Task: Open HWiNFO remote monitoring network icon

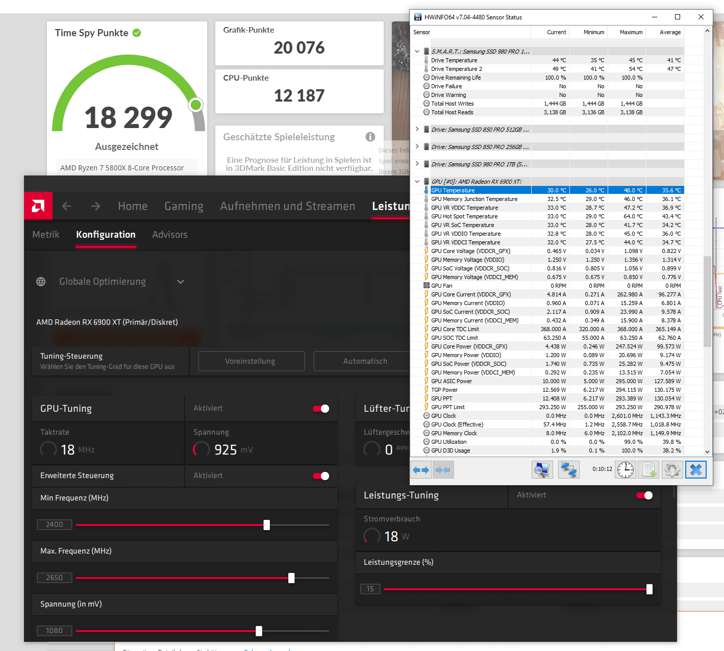Action: coord(568,470)
